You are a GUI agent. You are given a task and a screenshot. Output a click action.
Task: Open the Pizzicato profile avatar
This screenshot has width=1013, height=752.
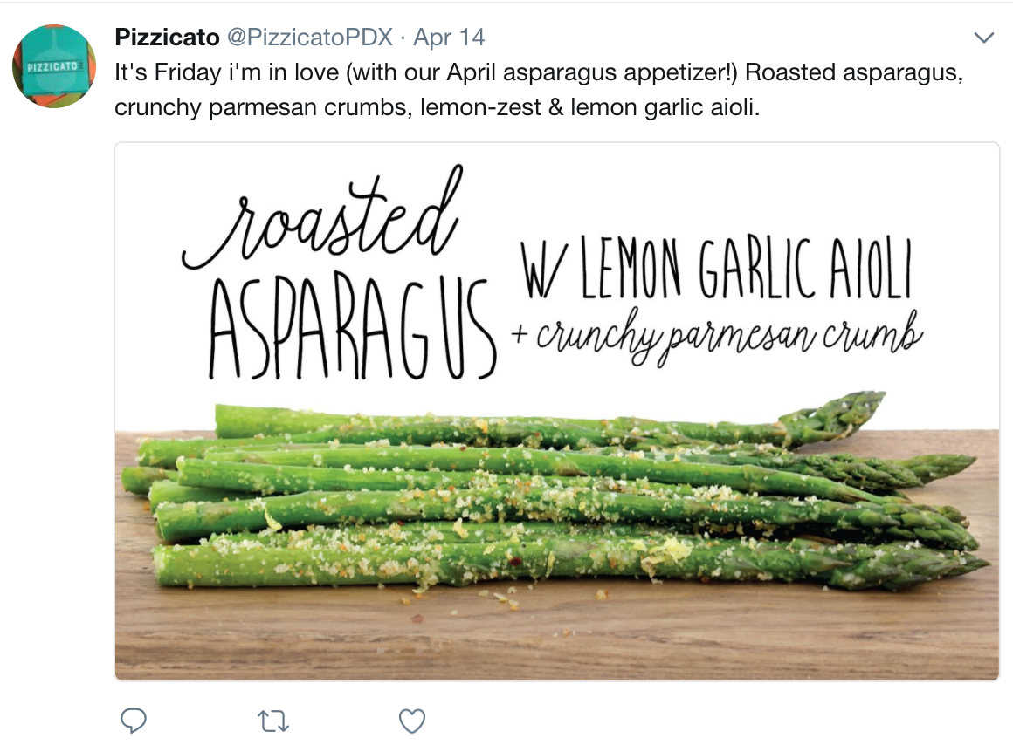(54, 65)
